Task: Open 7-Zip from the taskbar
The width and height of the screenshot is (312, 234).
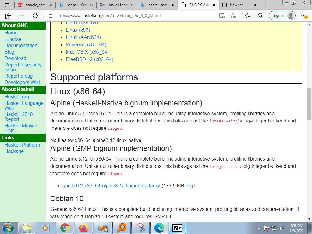Action: pyautogui.click(x=178, y=228)
